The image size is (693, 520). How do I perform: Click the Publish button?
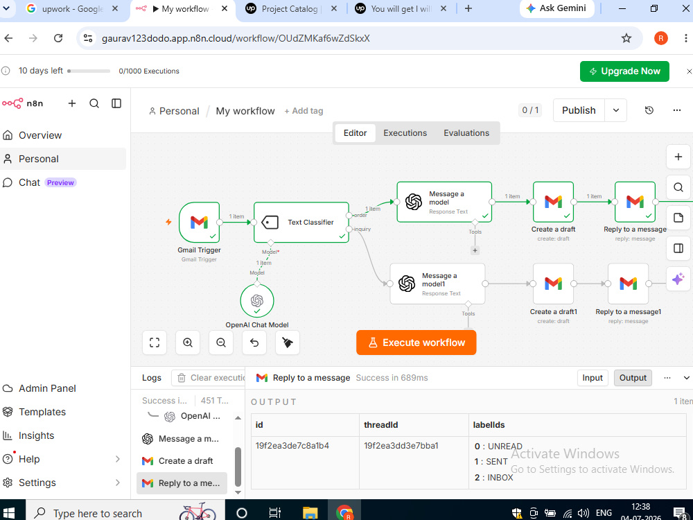(x=579, y=110)
